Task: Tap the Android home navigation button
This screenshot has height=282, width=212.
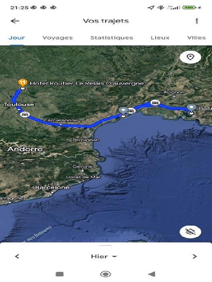Action: pyautogui.click(x=106, y=274)
